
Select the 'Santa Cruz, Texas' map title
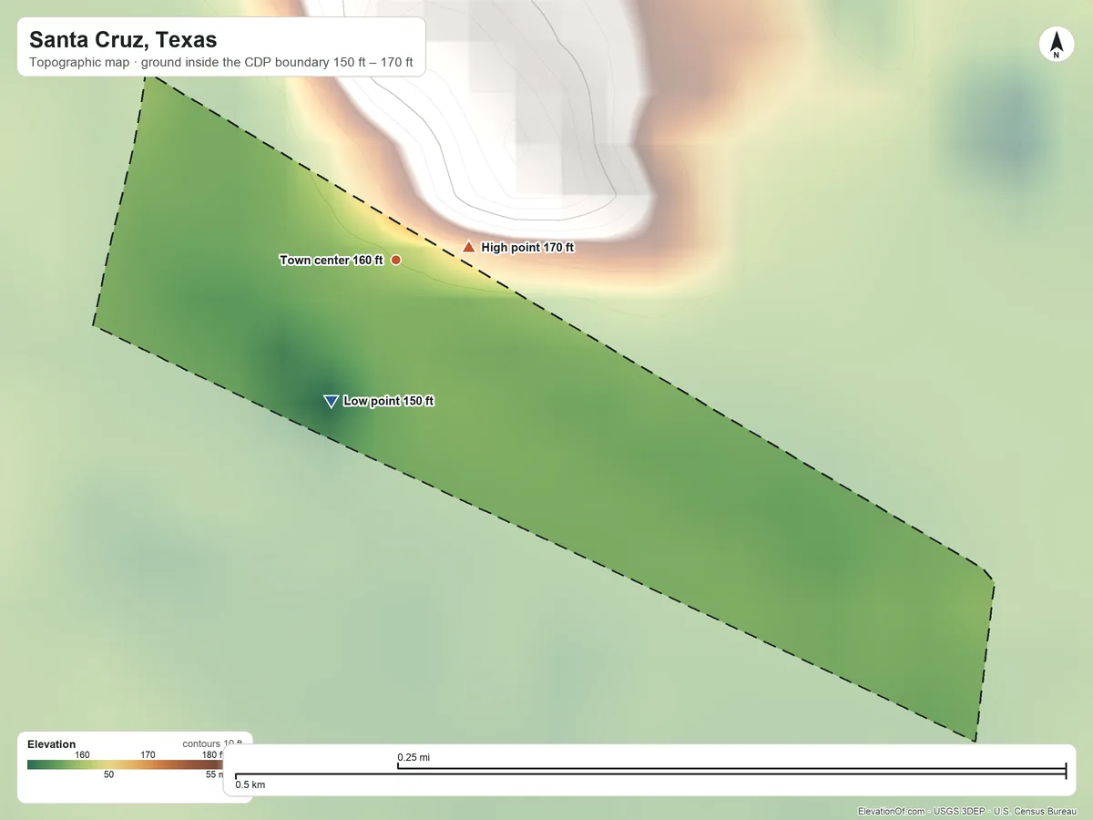(x=123, y=40)
